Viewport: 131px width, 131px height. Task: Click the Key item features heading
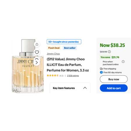click(x=64, y=88)
